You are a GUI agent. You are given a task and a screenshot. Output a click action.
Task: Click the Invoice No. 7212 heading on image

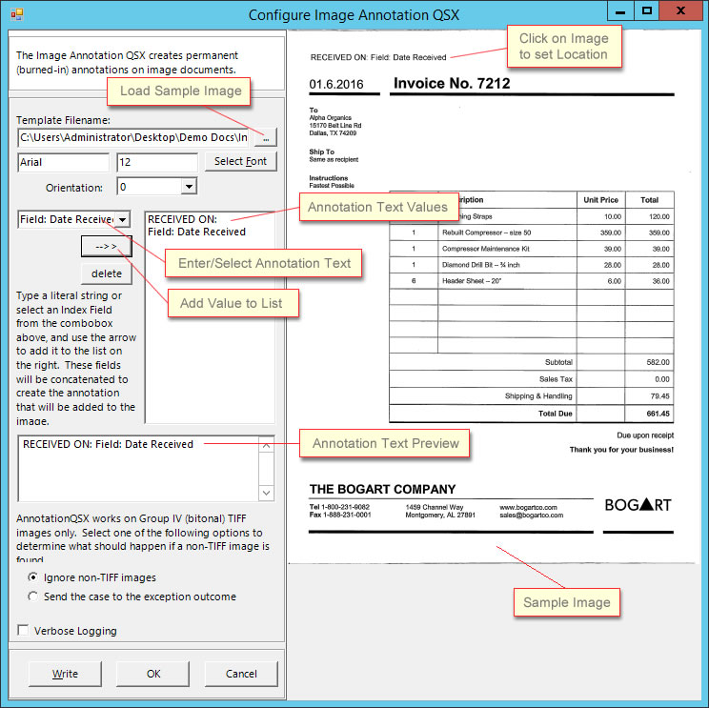(452, 83)
